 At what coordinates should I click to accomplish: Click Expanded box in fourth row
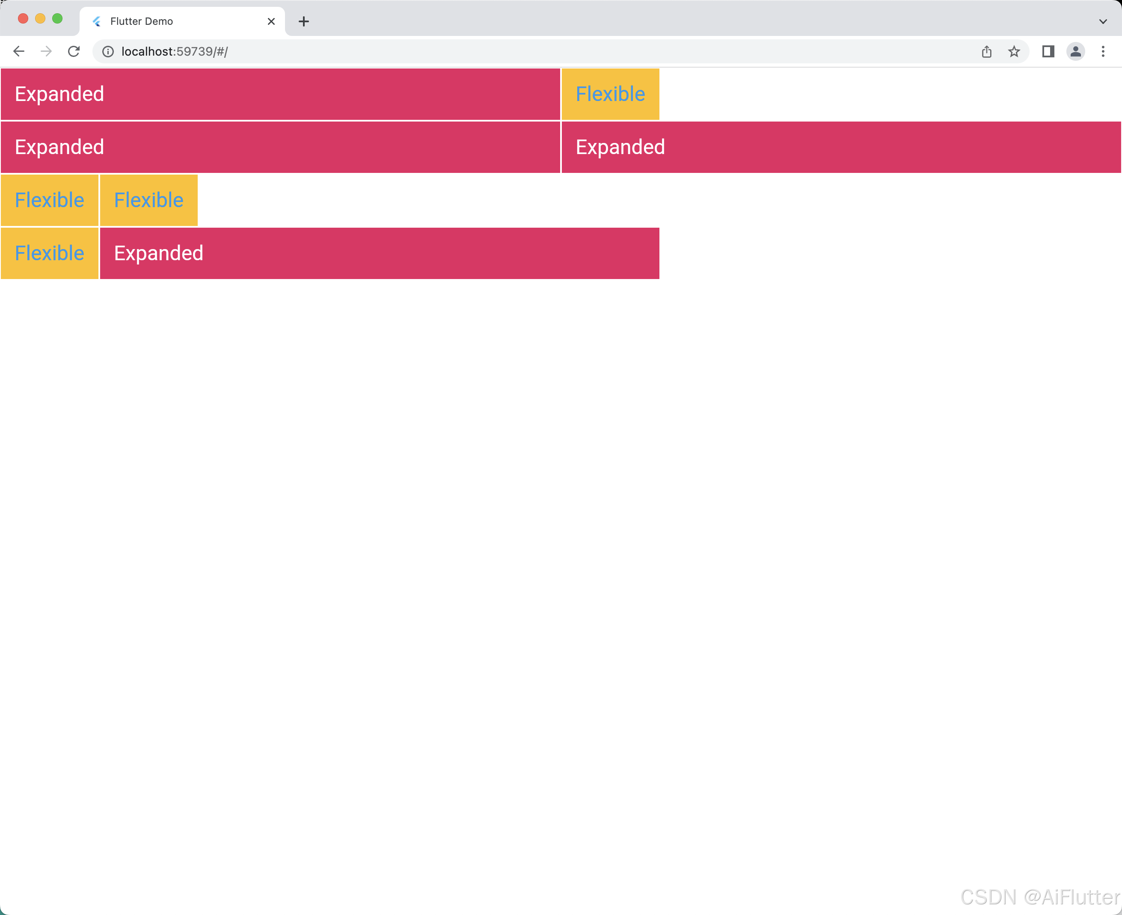[x=380, y=253]
